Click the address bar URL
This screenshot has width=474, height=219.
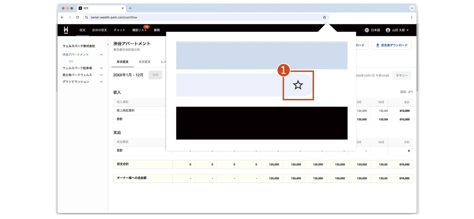(114, 17)
